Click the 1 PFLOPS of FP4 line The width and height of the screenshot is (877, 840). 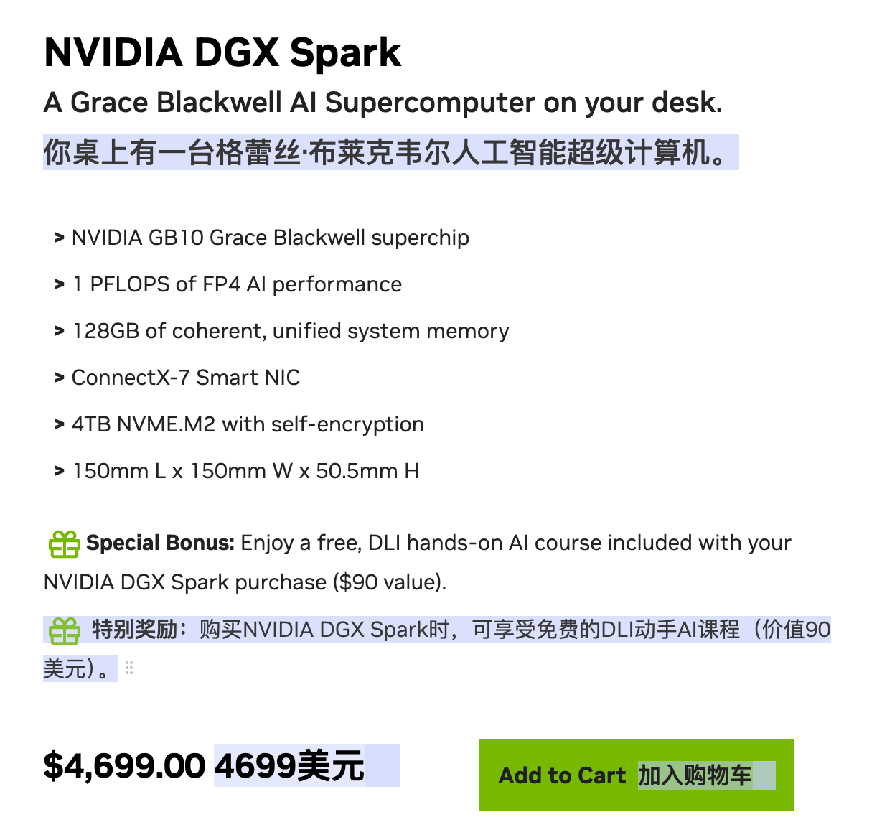[237, 284]
